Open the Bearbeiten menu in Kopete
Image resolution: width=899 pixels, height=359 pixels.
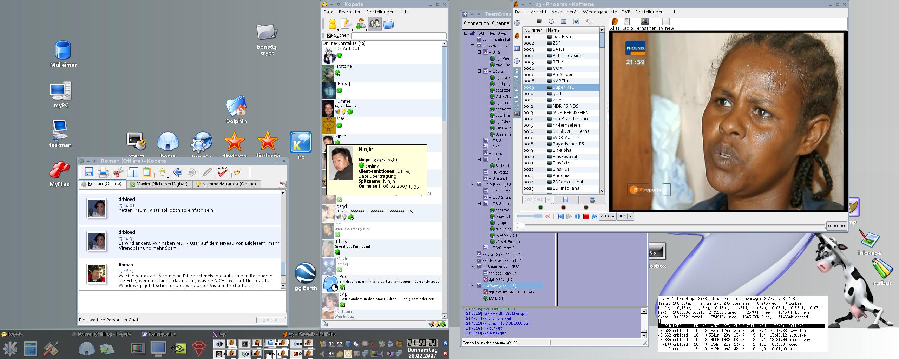coord(350,12)
